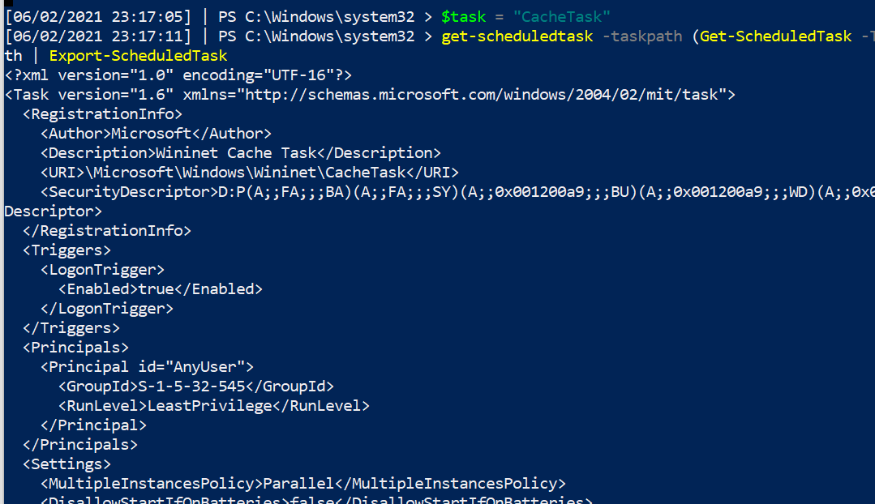Click the Export-ScheduledTask cmdlet
875x504 pixels.
(138, 56)
